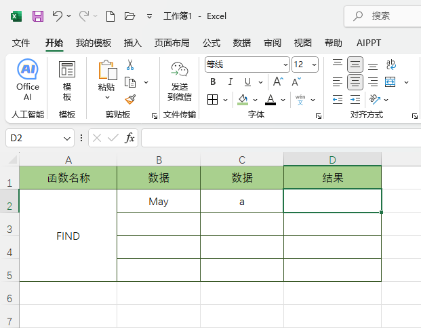Toggle center horizontal alignment

coord(355,82)
